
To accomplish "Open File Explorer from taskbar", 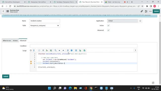I will pyautogui.click(x=75, y=88).
